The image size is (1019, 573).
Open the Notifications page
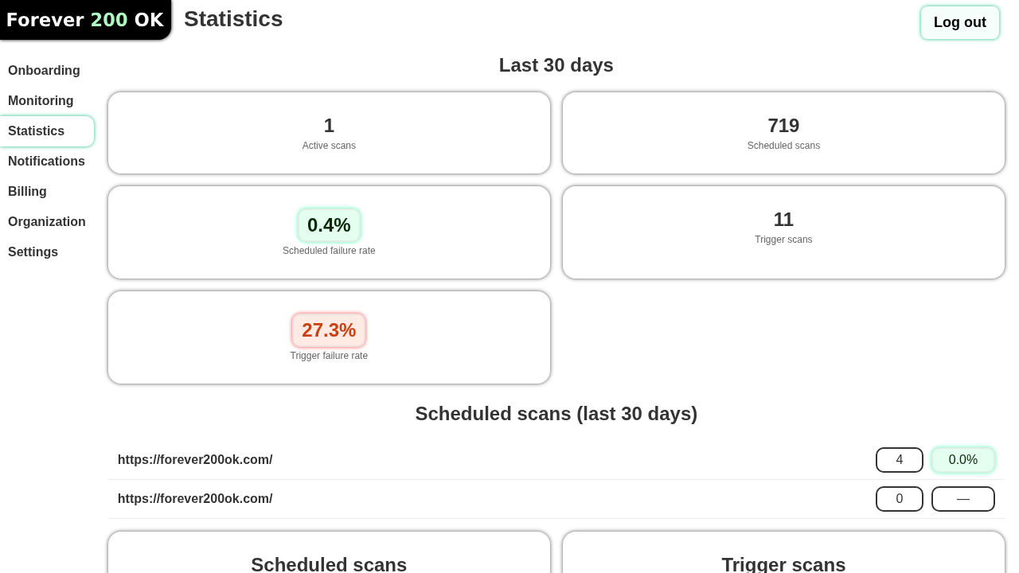[x=46, y=162]
